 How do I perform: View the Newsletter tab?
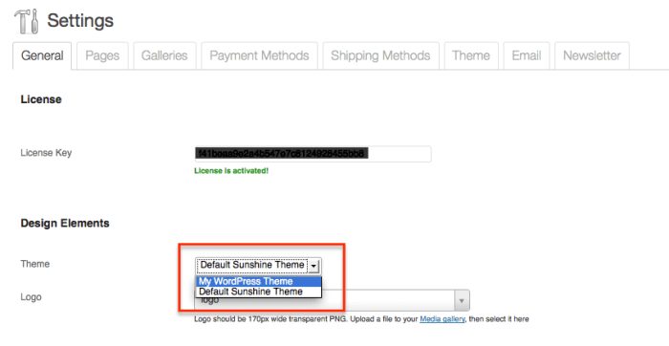point(592,55)
